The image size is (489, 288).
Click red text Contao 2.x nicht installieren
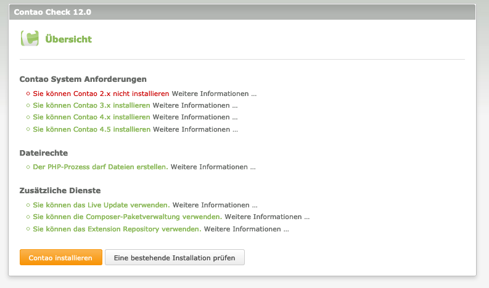[x=101, y=94]
